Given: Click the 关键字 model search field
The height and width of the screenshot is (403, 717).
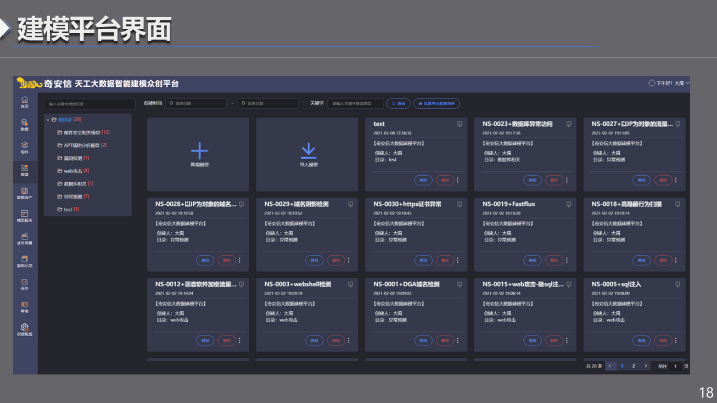Looking at the screenshot, I should click(x=356, y=103).
